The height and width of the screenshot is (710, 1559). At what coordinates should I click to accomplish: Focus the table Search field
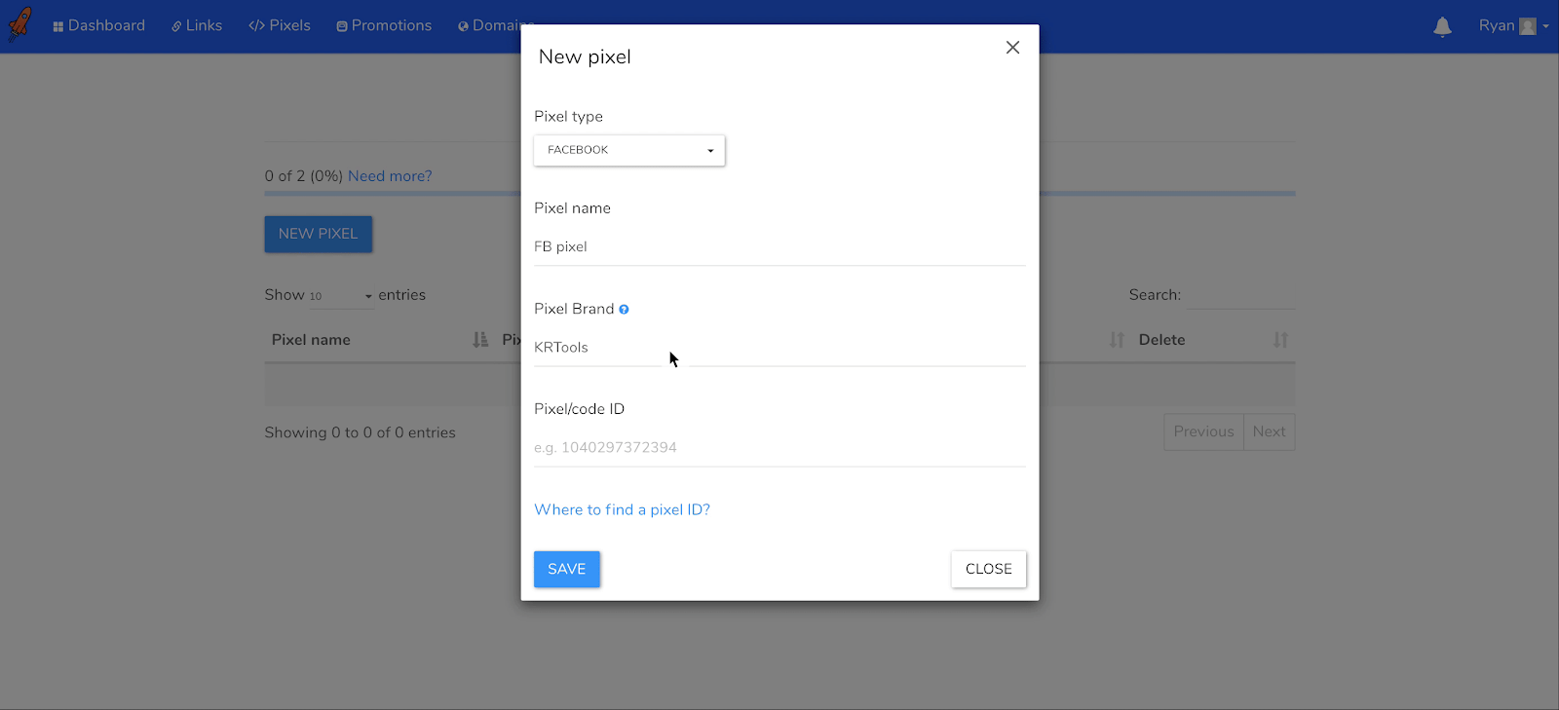pos(1241,295)
